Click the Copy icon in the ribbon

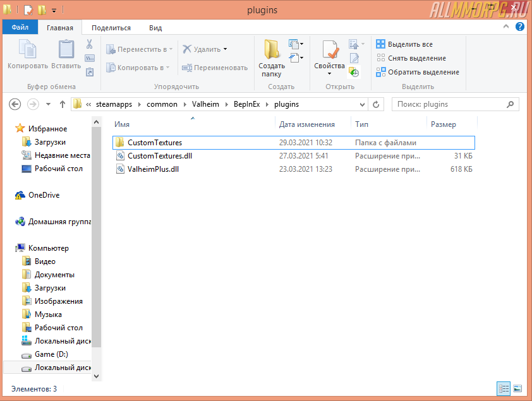(x=27, y=50)
